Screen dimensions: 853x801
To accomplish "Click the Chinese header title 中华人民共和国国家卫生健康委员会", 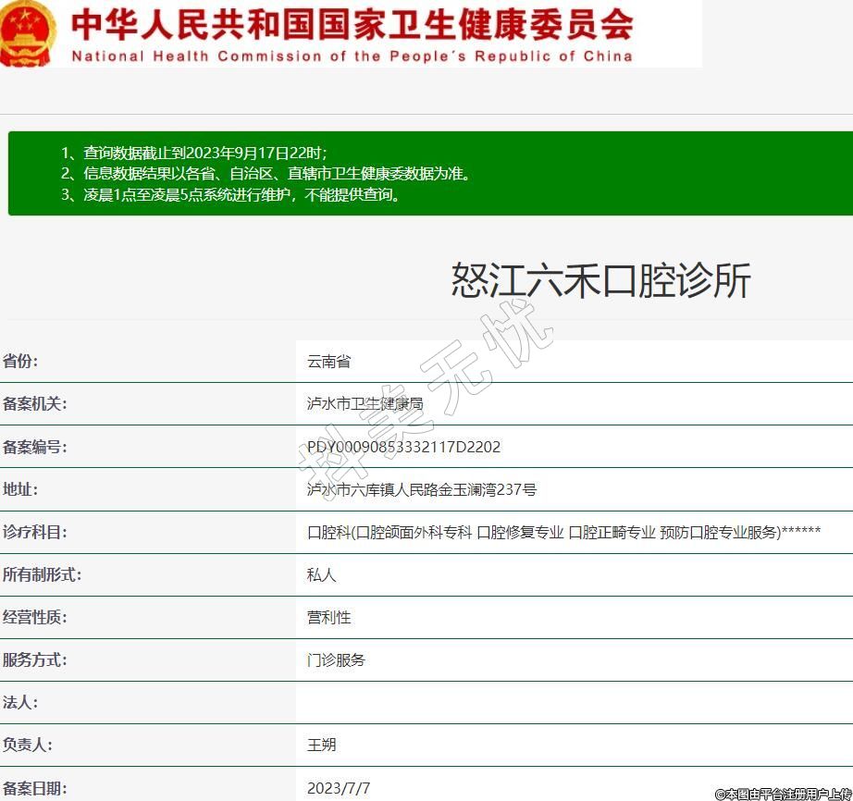I will (352, 24).
